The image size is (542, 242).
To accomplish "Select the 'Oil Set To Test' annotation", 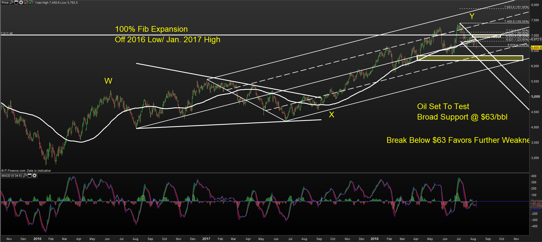I will point(443,107).
